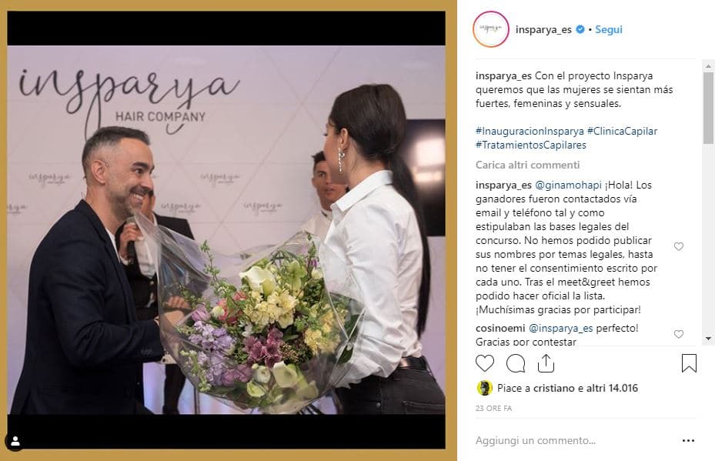Follow the account with Segui

(609, 29)
